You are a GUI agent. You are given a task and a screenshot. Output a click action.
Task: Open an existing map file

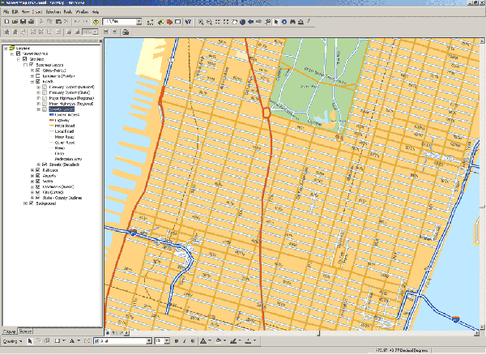[x=15, y=22]
